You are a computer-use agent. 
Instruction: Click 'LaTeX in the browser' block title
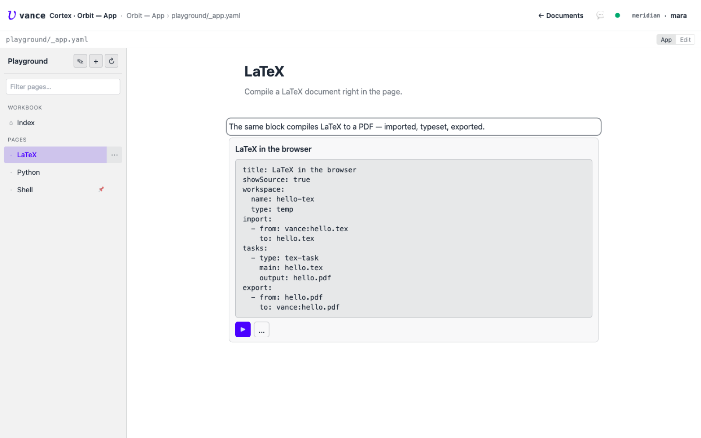point(273,149)
